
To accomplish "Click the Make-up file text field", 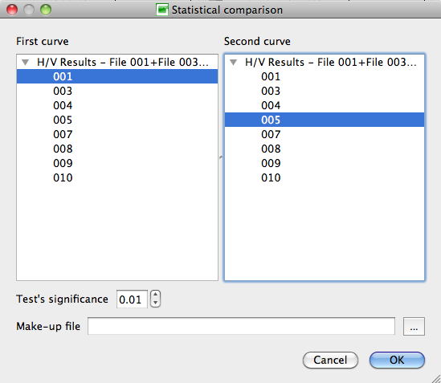I will point(241,326).
